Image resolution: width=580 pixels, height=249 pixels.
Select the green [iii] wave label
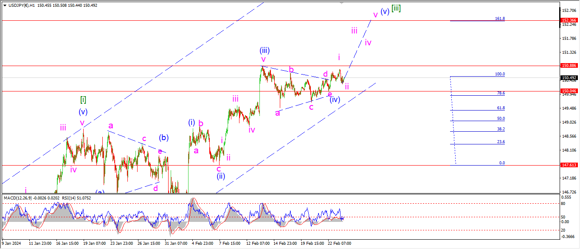(396, 8)
